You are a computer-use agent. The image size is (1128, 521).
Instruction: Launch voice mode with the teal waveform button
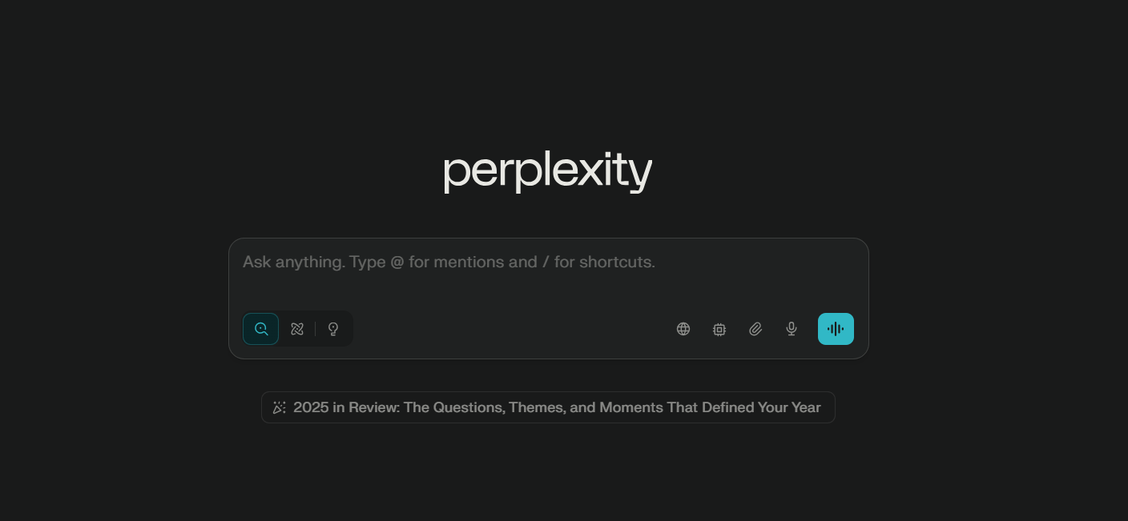click(x=836, y=329)
